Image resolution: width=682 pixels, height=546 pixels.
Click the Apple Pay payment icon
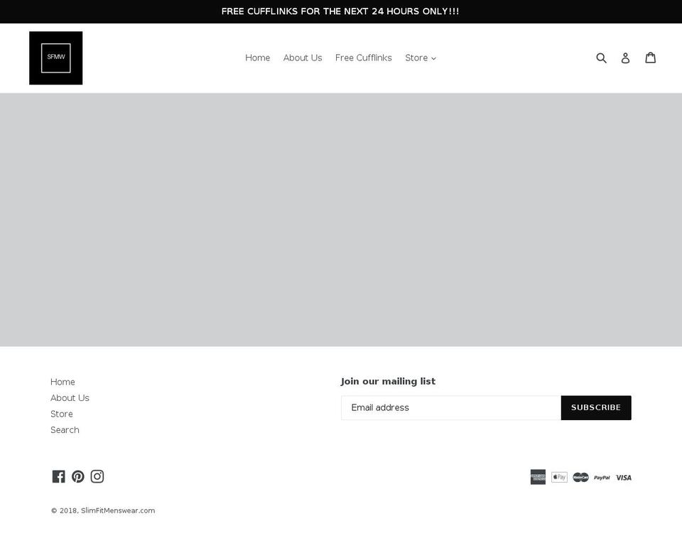point(559,477)
